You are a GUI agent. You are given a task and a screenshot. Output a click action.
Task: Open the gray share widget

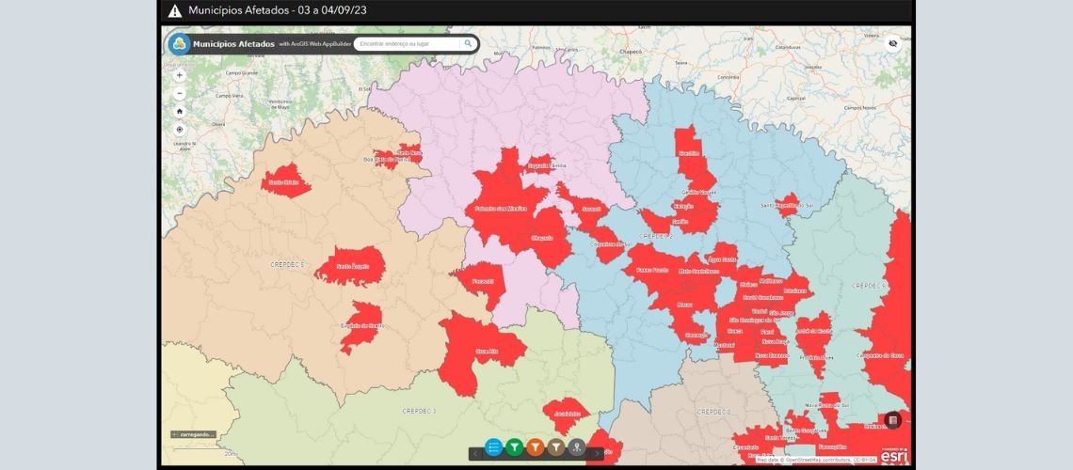click(x=577, y=447)
